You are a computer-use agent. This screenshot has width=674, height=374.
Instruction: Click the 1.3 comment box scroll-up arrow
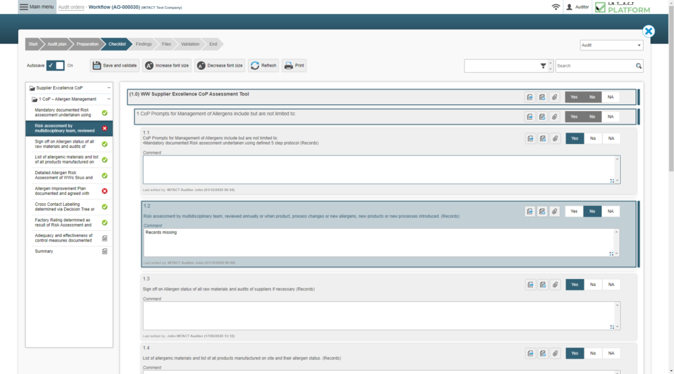pos(617,305)
